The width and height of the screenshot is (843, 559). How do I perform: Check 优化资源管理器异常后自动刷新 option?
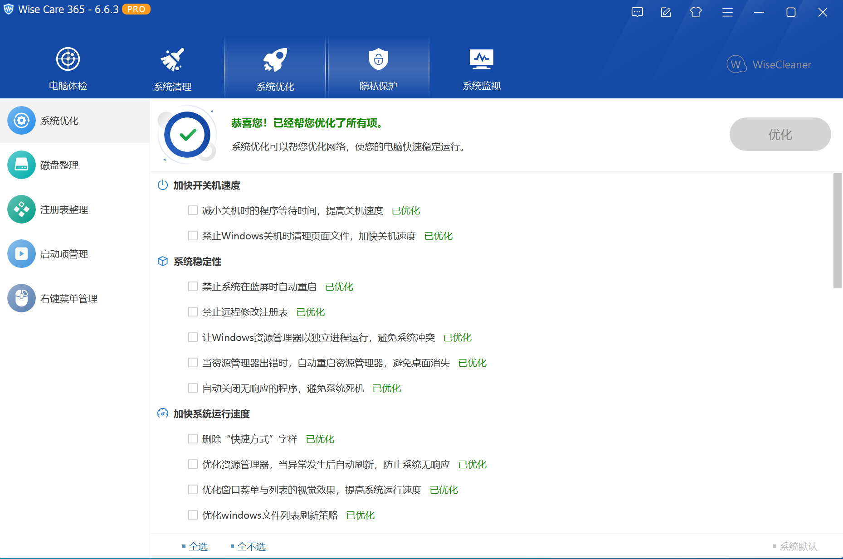[x=193, y=464]
